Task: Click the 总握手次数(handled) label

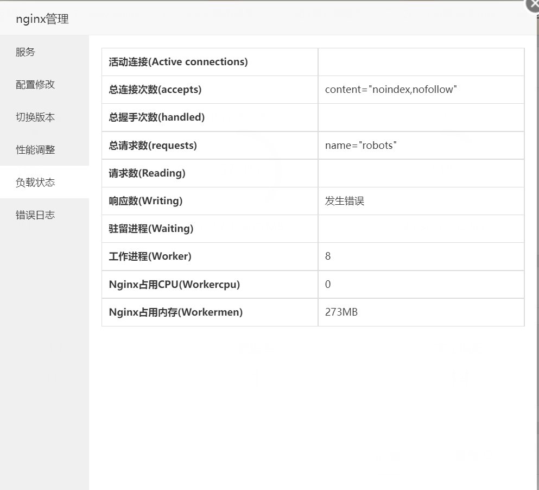Action: pos(156,117)
